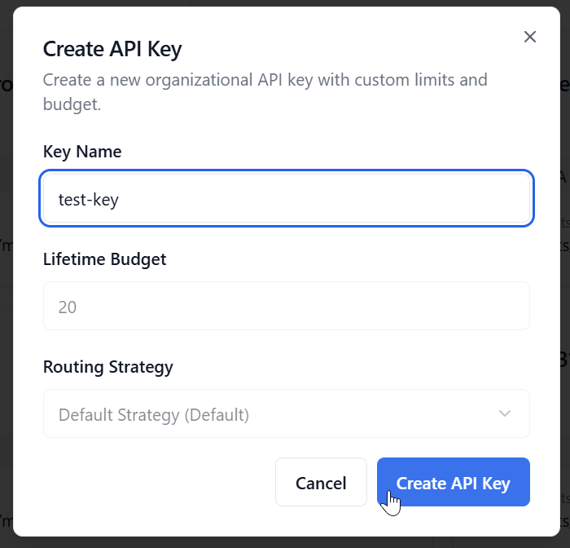Place cursor on the "test-key" text
Image resolution: width=570 pixels, height=548 pixels.
click(89, 199)
